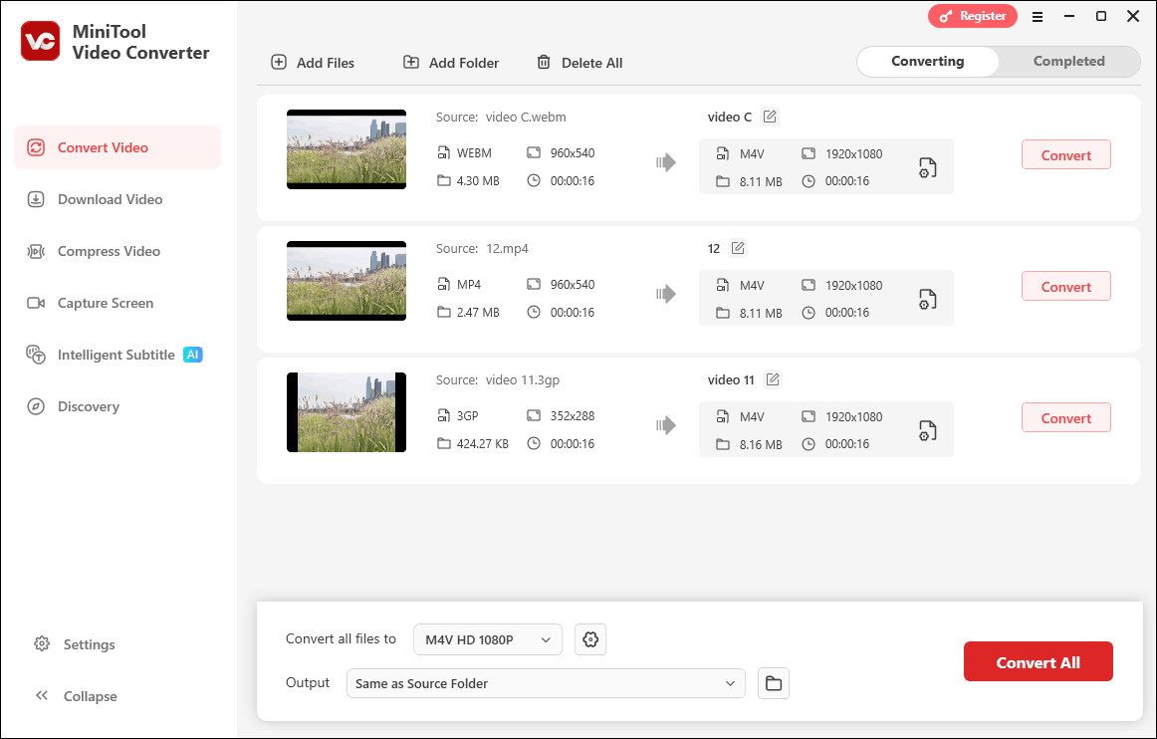Open the Convert all files to dropdown
This screenshot has height=739, width=1157.
click(487, 639)
